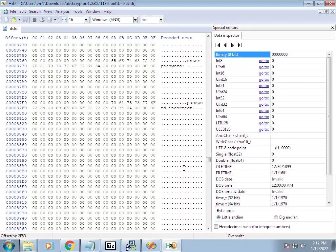Viewport: 336px width, 252px height.
Task: Click the FILETIME value 1/1/1601
Action: coord(279,173)
